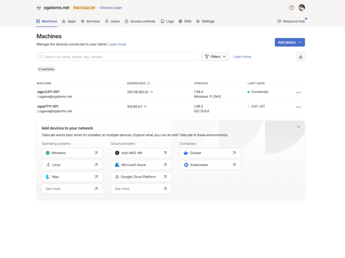
Task: Open machine ogsp1711-001
Action: click(x=48, y=106)
